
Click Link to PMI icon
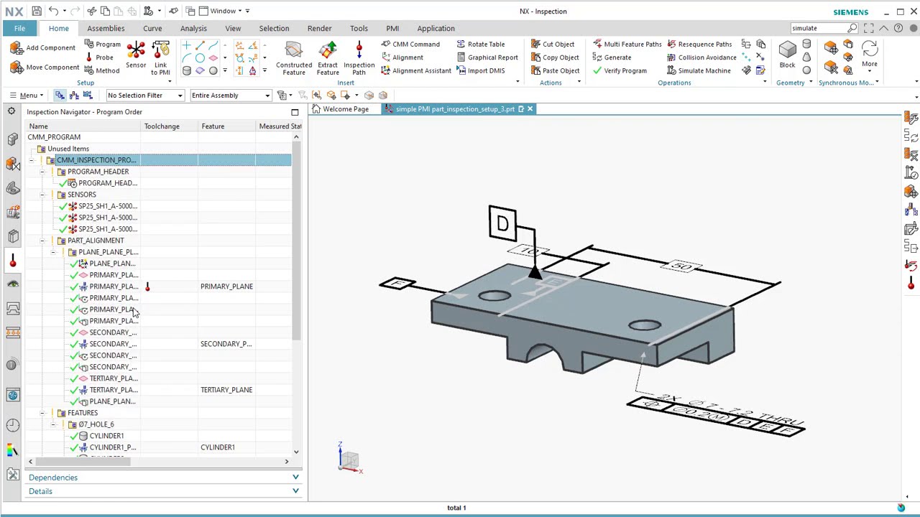(x=160, y=57)
